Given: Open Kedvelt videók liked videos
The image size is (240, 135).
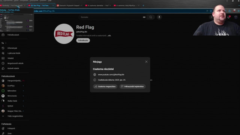Looking at the screenshot, I should point(13,68).
